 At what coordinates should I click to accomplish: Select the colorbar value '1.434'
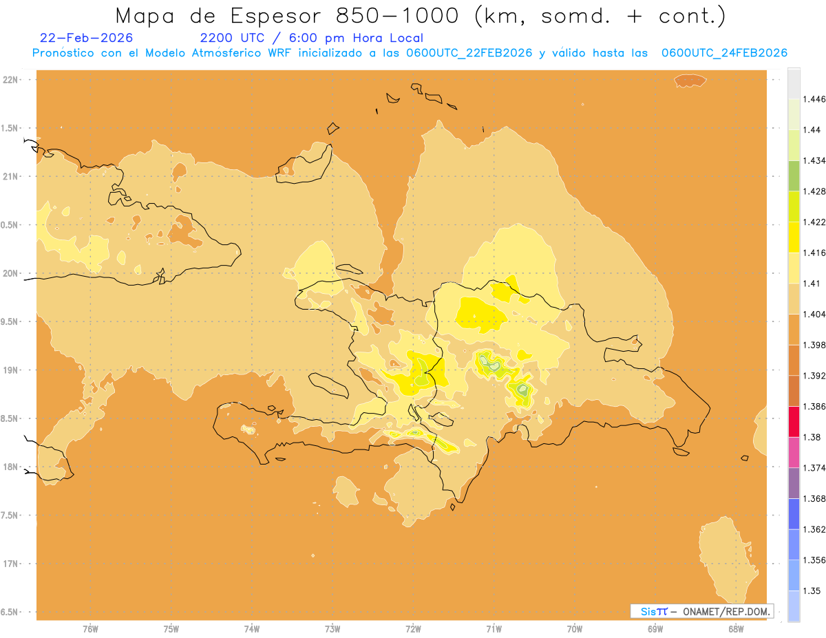(814, 160)
